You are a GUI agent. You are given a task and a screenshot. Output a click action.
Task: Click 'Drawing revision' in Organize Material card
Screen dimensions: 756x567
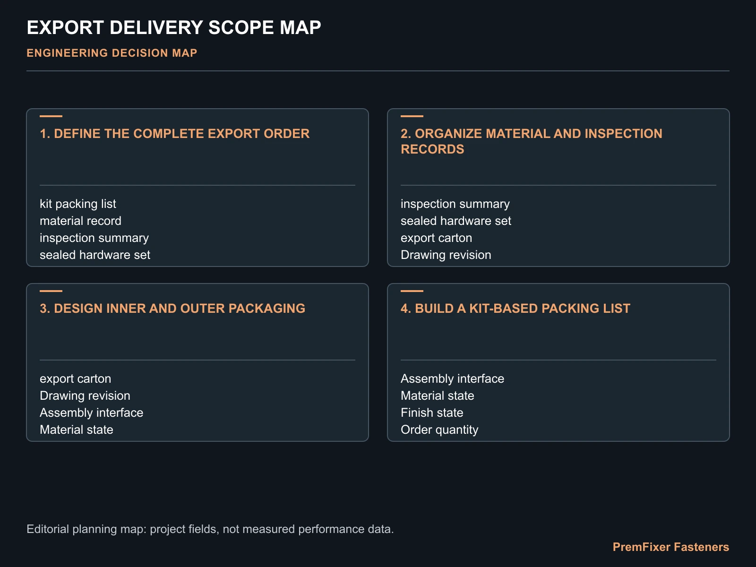coord(446,255)
